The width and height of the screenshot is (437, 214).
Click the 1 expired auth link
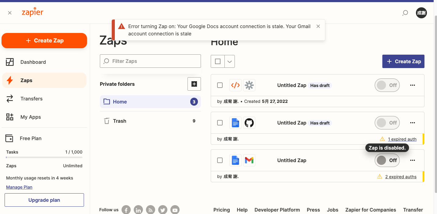pos(402,139)
